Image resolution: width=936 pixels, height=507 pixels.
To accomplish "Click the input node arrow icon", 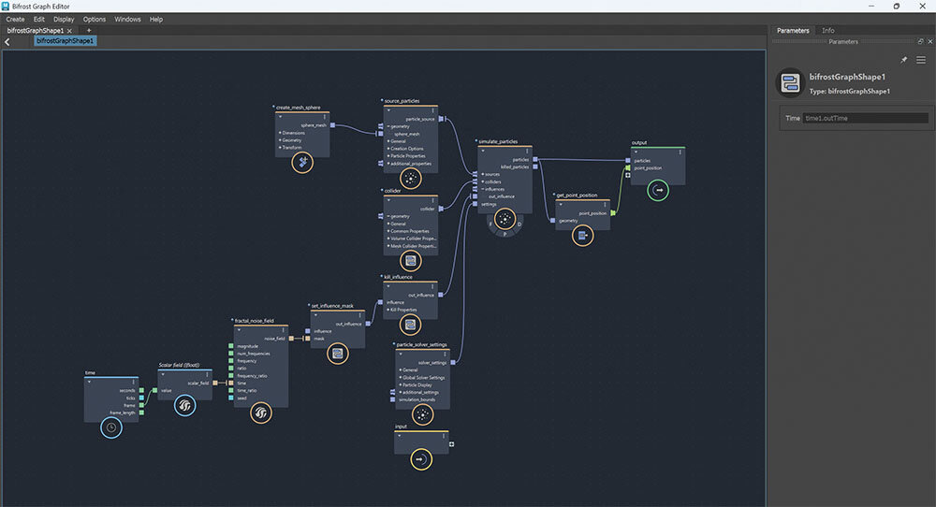I will (421, 459).
